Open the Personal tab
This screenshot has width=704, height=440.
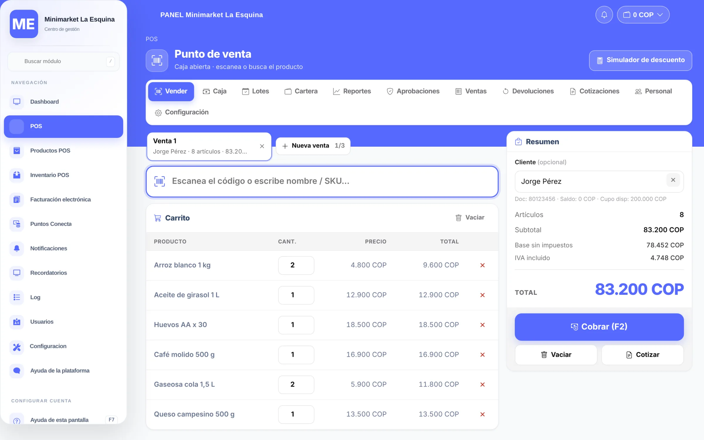653,91
